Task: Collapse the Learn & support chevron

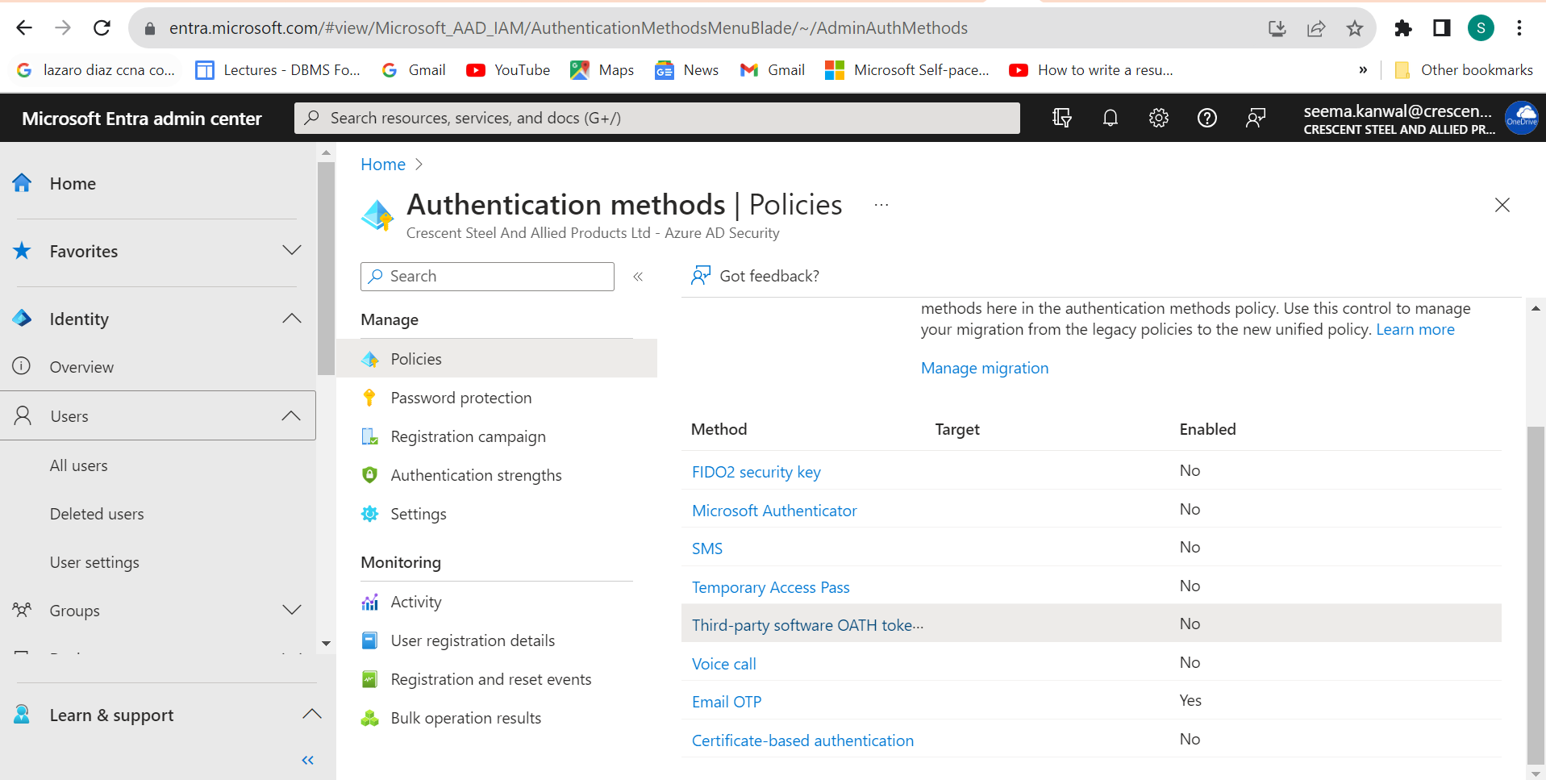Action: pyautogui.click(x=312, y=714)
